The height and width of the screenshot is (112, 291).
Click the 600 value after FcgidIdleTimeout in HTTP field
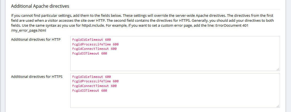pos(108,40)
